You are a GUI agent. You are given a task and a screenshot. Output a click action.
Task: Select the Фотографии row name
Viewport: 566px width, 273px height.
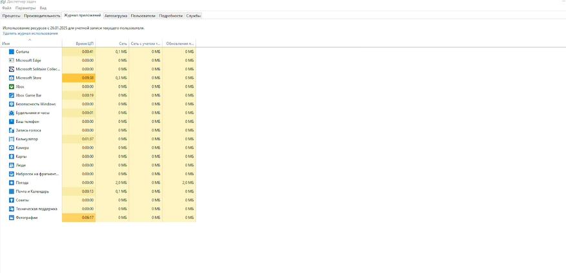26,218
